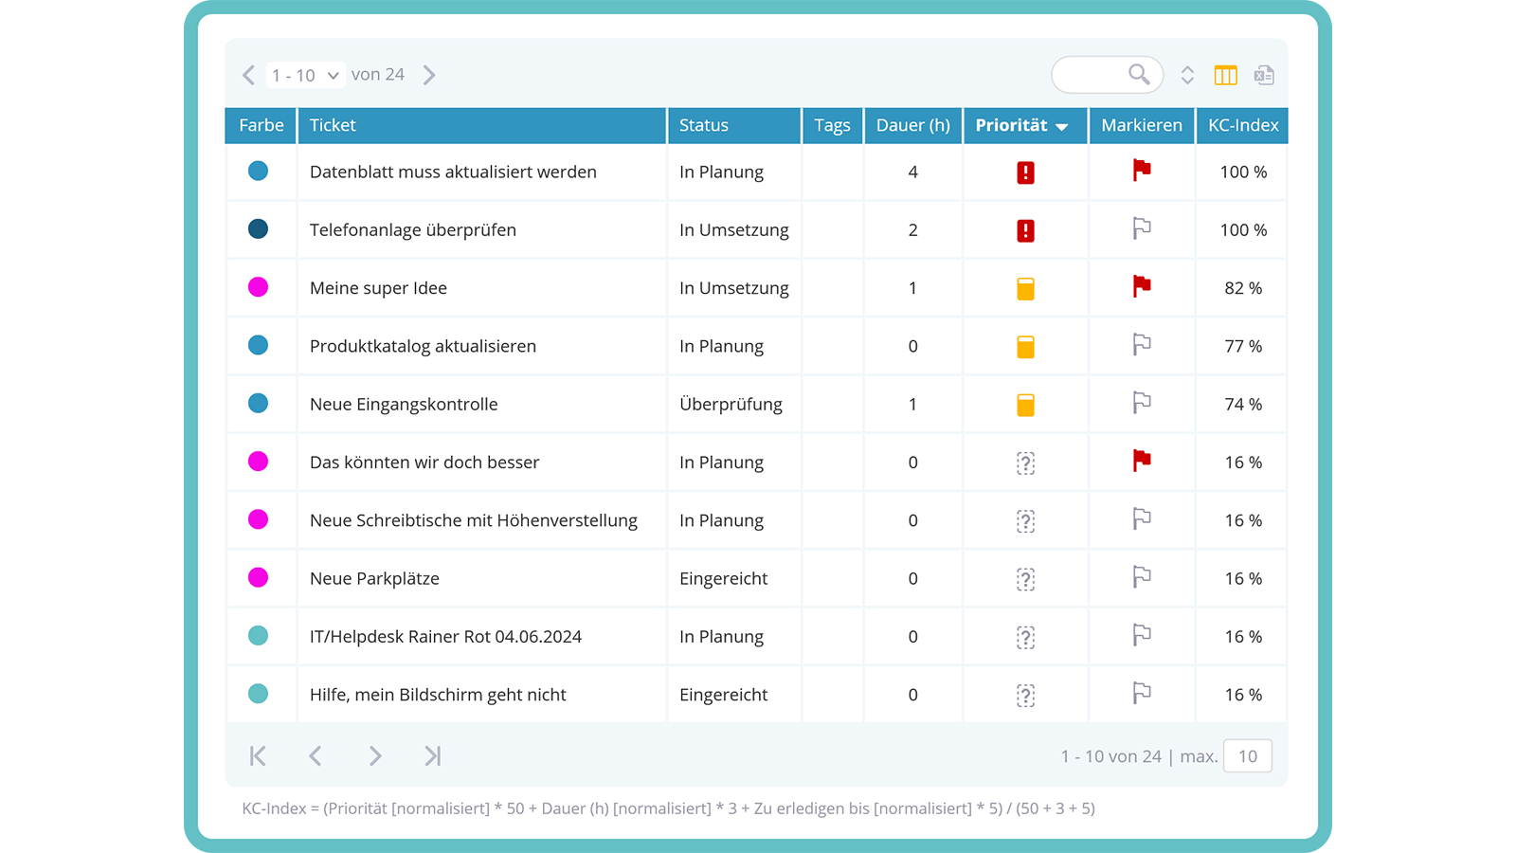This screenshot has width=1516, height=853.
Task: Unflag the Datenblatt muss aktualisiert werden ticket
Action: (x=1142, y=171)
